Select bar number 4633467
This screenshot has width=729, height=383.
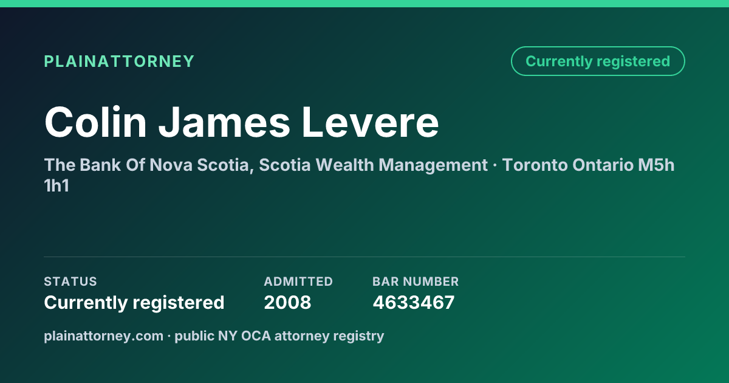[414, 303]
